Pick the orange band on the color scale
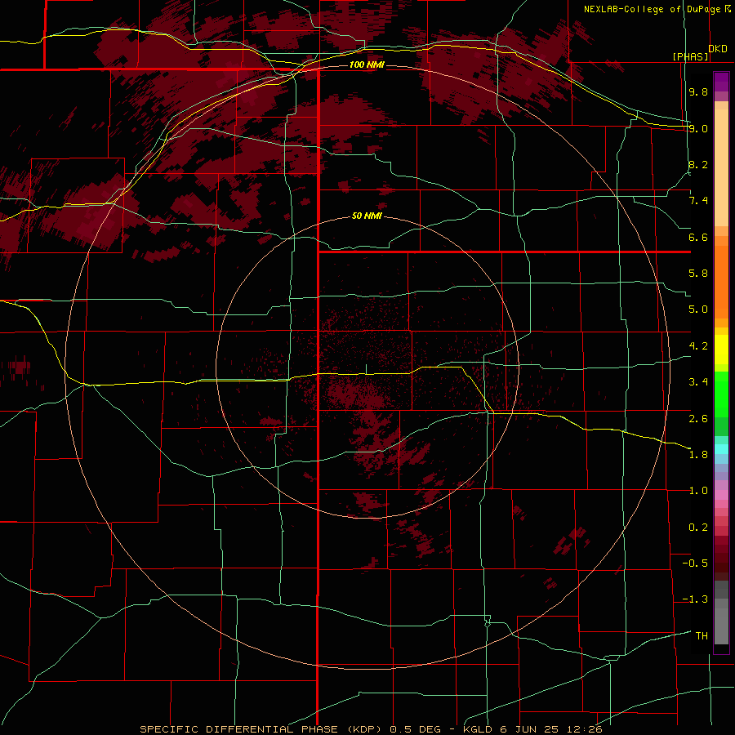 721,283
